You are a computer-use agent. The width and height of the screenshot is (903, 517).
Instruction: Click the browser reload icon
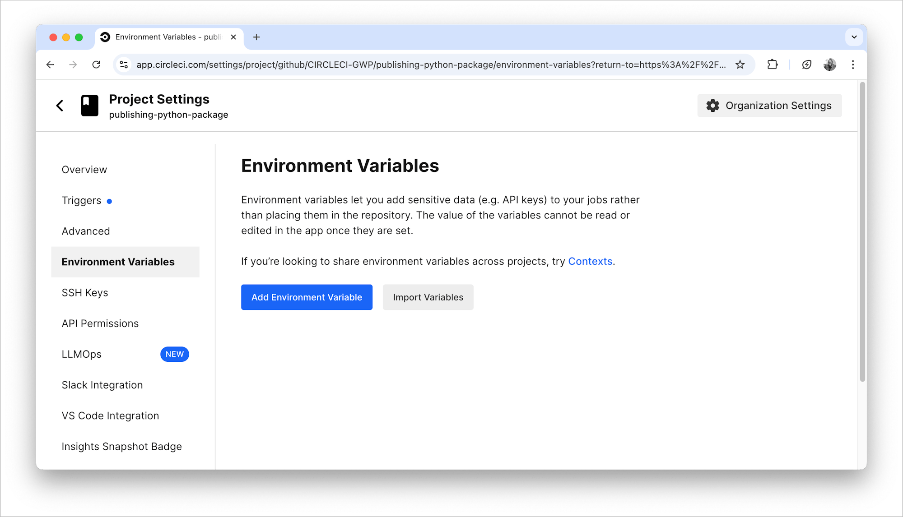point(96,65)
